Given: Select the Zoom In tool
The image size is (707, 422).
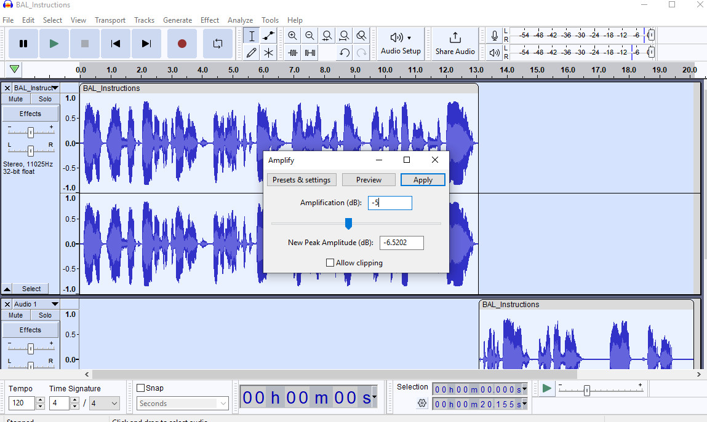Looking at the screenshot, I should [x=292, y=36].
